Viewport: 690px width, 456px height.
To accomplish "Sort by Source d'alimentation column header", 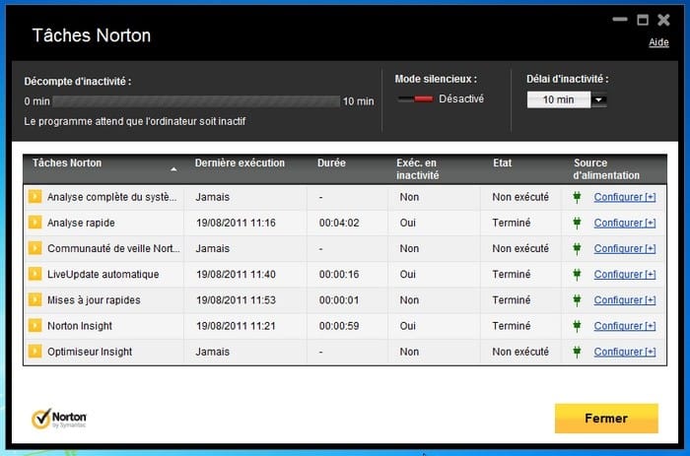I will (x=606, y=168).
